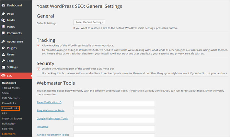230x137 pixels.
Task: Toggle Disable the Advanced part checkbox
Action: [38, 69]
